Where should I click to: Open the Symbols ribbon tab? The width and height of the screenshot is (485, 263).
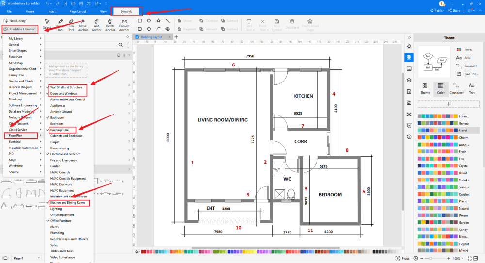126,11
